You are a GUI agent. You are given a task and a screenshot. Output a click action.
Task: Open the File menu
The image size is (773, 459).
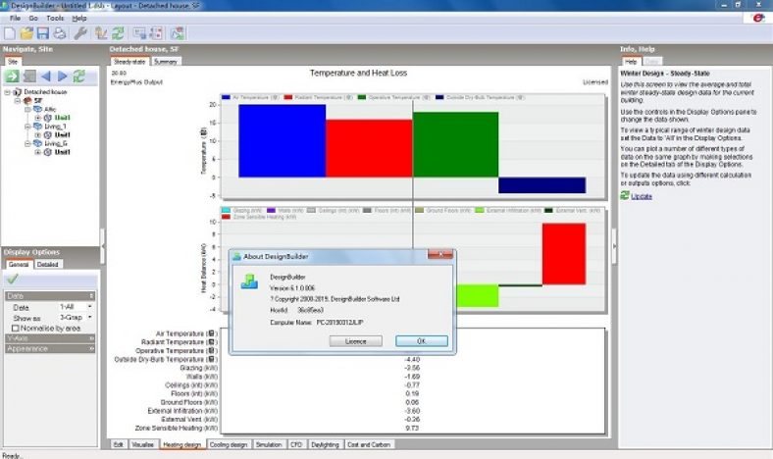click(x=16, y=19)
